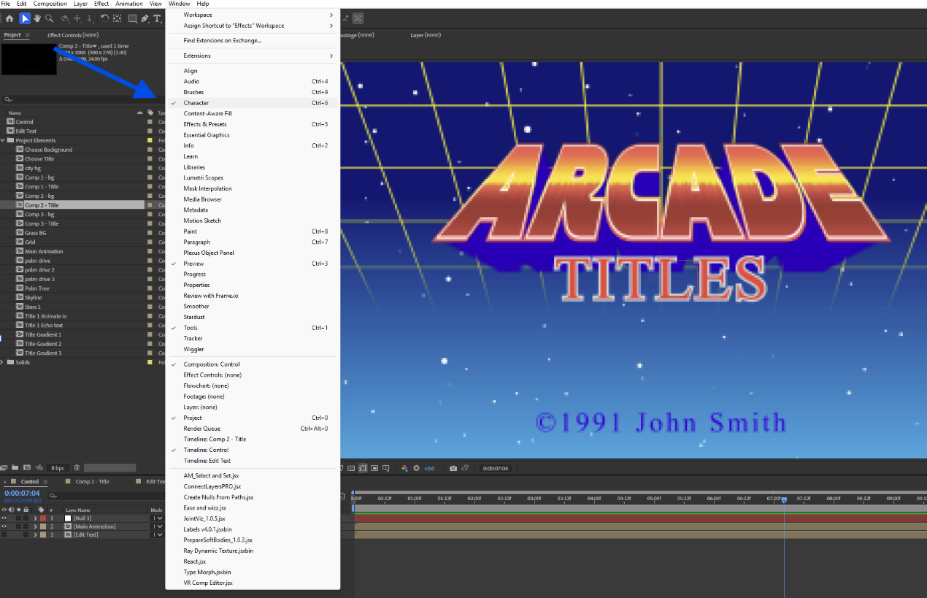Toggle visibility of Main Animation layer
927x598 pixels.
(4, 526)
